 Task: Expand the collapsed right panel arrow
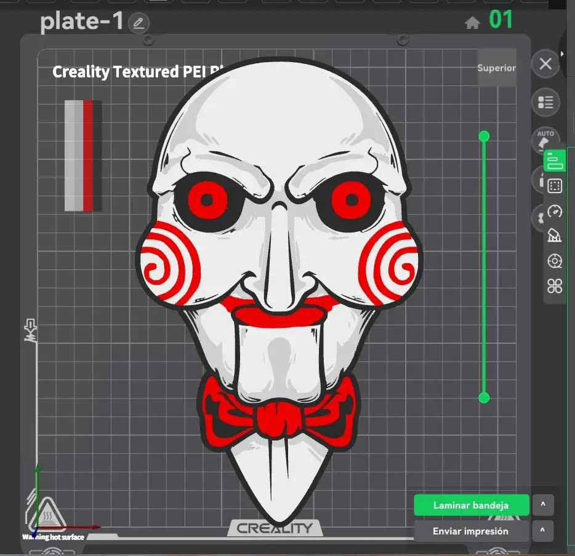point(562,54)
